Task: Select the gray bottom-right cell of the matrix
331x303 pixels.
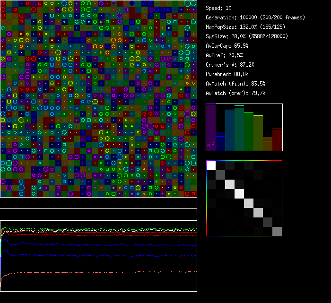Action: click(277, 231)
